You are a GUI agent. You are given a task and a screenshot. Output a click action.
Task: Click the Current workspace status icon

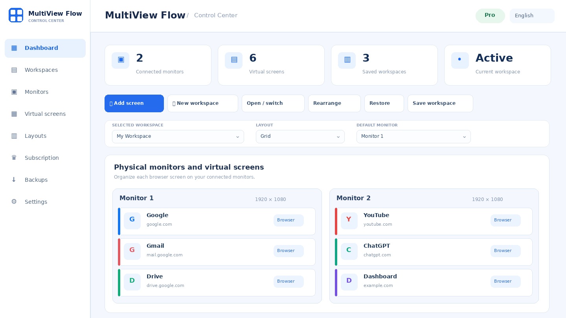[x=460, y=60]
